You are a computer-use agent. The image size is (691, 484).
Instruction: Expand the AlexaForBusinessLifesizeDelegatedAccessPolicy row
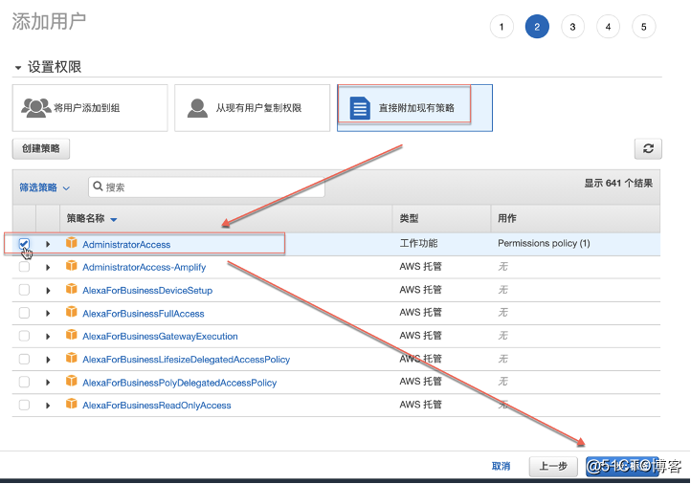coord(48,360)
